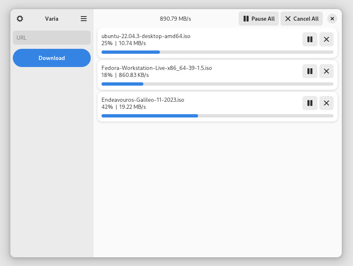
Task: Click the blue Download button
Action: coord(52,58)
